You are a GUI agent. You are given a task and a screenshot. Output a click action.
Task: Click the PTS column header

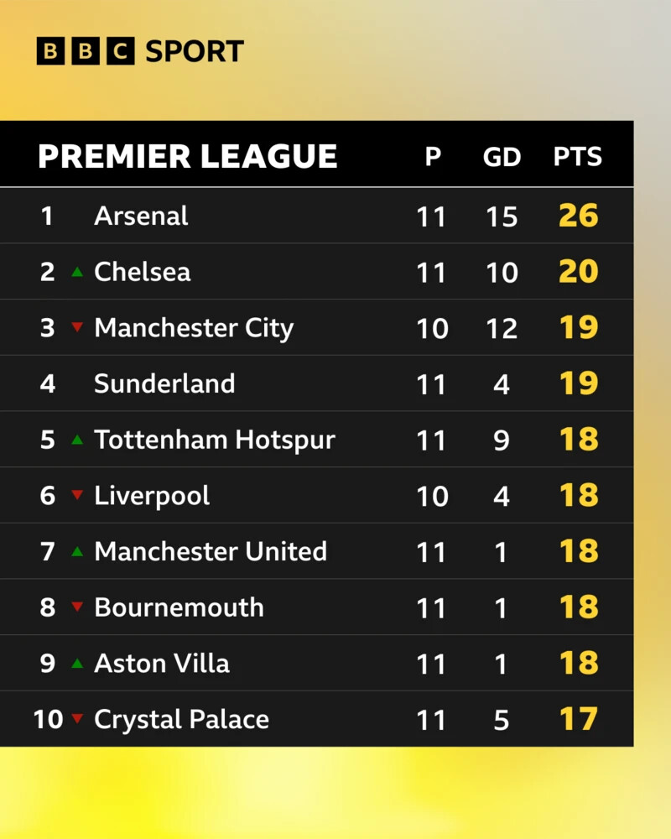click(x=578, y=157)
